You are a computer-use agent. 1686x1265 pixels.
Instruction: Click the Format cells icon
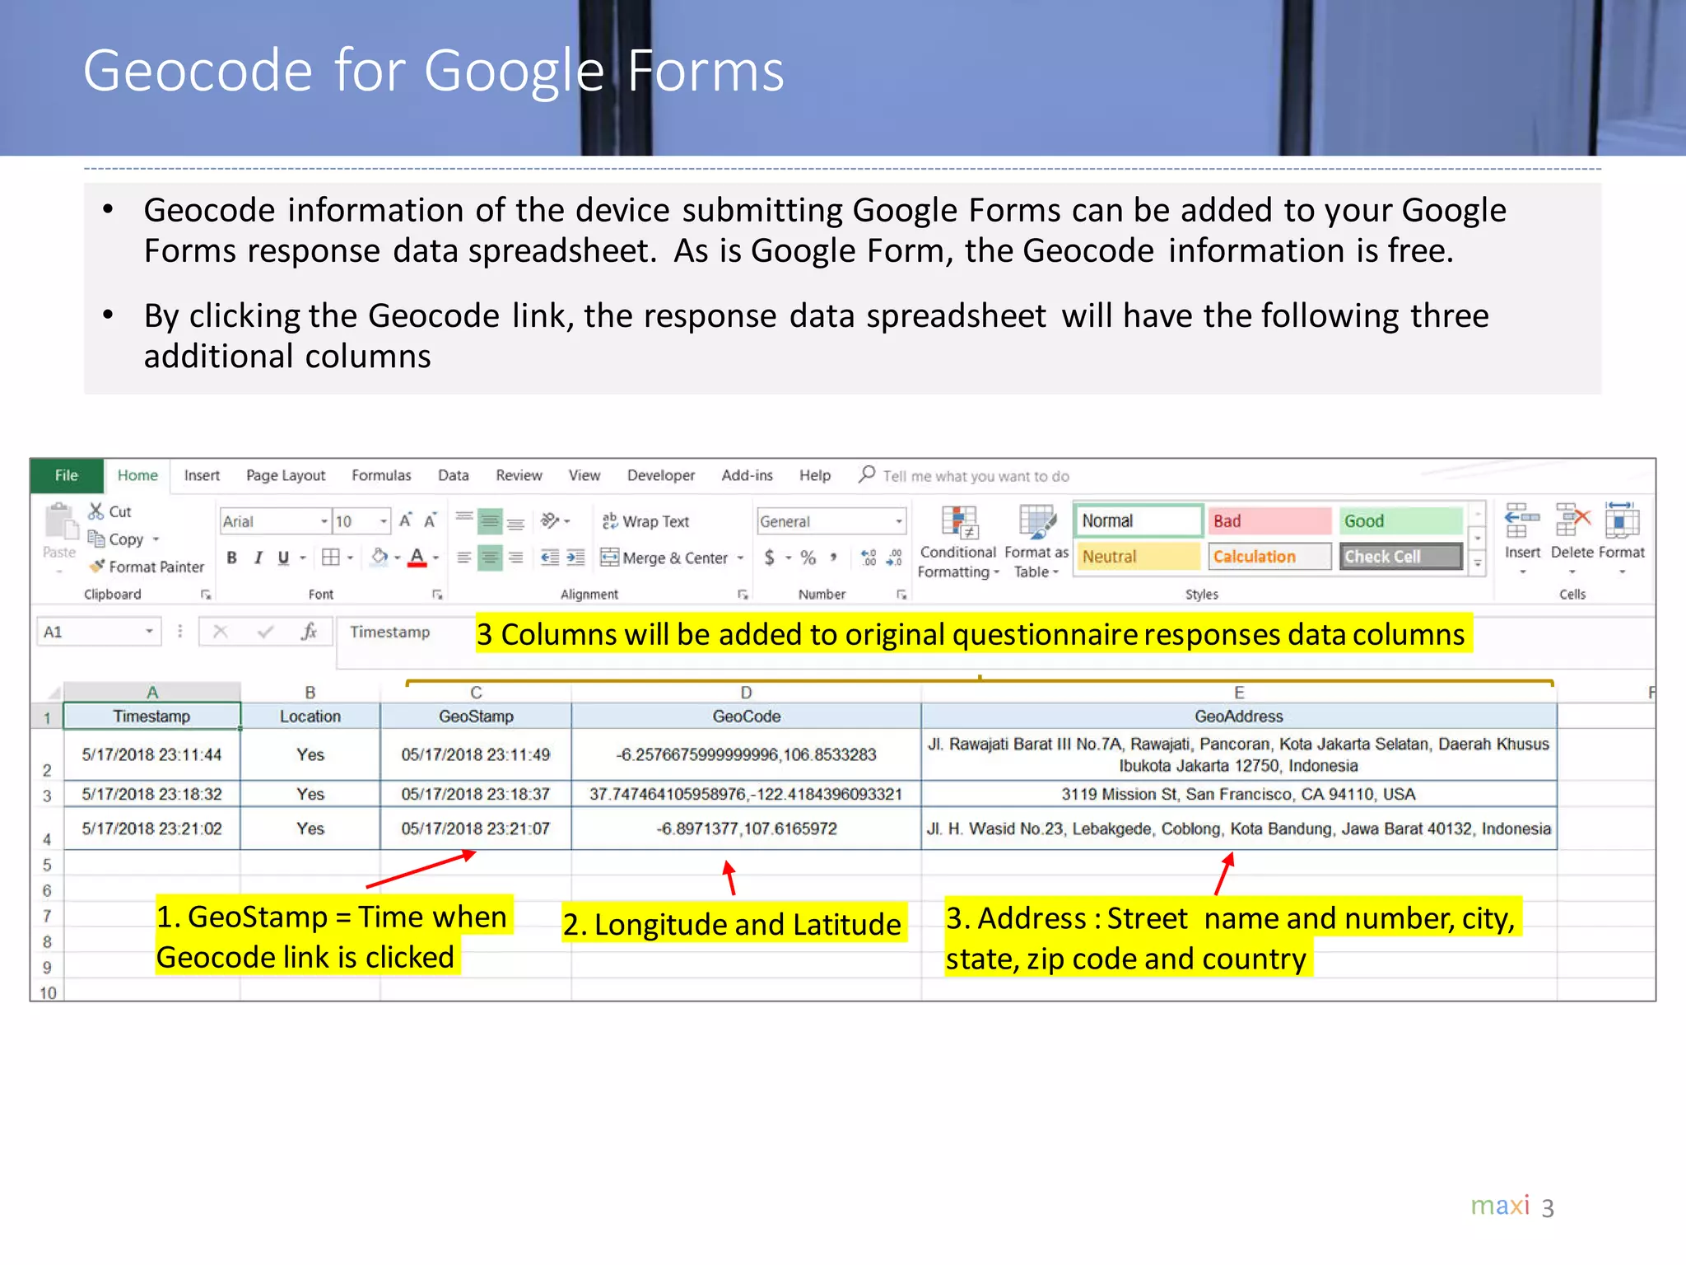click(x=1622, y=521)
